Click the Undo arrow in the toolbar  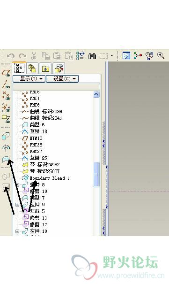(x=10, y=56)
